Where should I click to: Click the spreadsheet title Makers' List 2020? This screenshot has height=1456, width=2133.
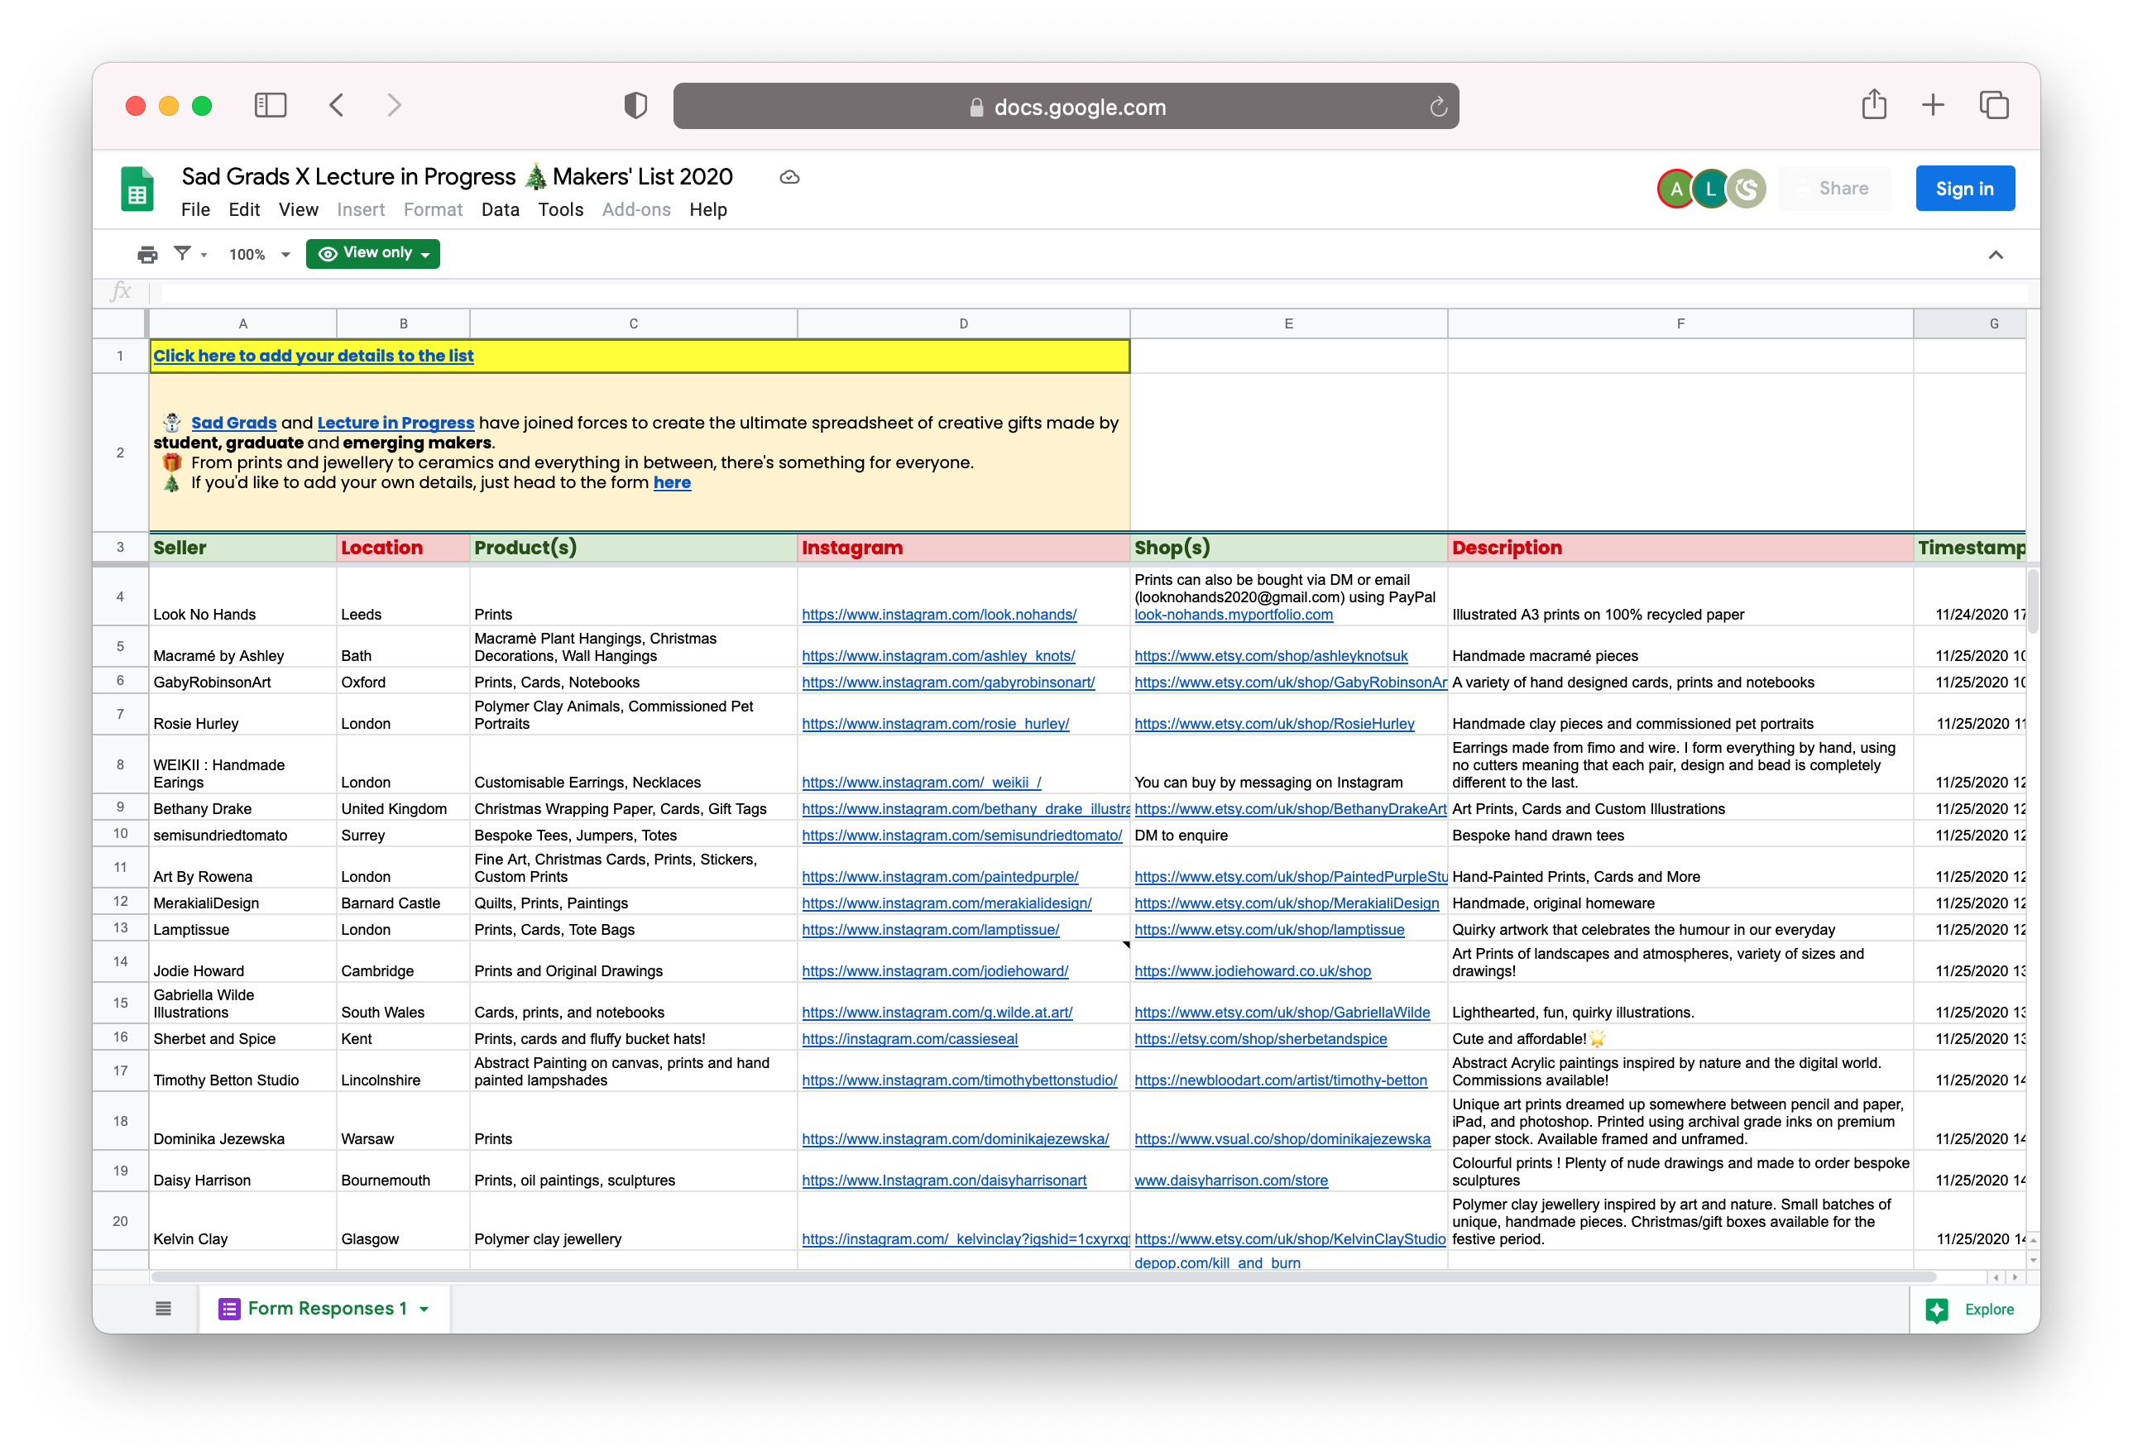[457, 177]
